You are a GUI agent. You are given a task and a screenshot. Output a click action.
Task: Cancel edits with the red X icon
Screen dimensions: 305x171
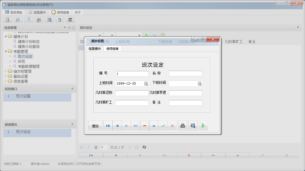pyautogui.click(x=172, y=125)
